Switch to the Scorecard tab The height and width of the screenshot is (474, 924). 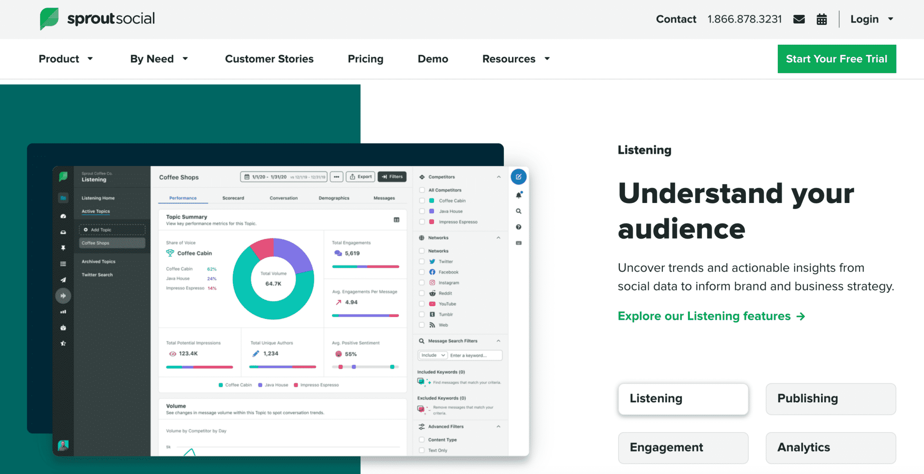pyautogui.click(x=233, y=198)
